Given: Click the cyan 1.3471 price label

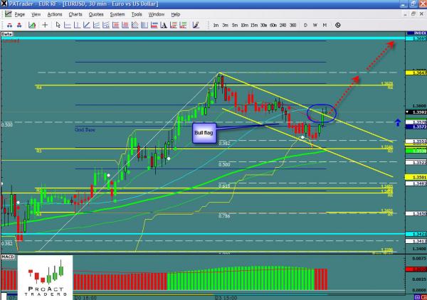Looking at the screenshot, I should (x=416, y=234).
